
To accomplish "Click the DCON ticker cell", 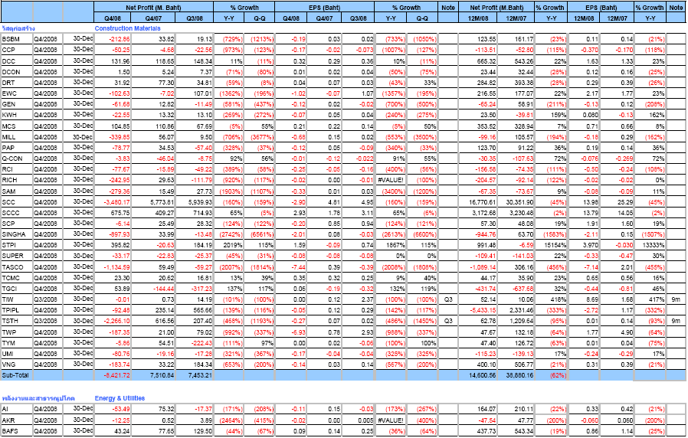I will (x=17, y=72).
